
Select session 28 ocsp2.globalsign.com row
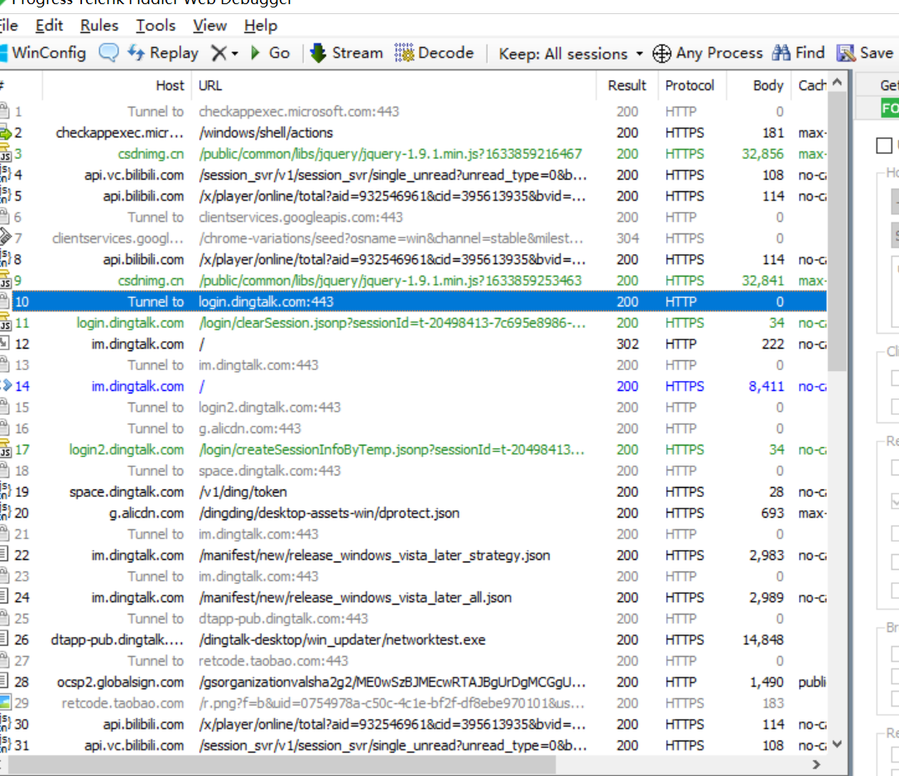click(413, 682)
